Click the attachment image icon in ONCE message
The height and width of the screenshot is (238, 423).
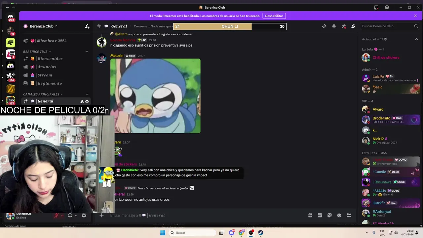tap(192, 188)
